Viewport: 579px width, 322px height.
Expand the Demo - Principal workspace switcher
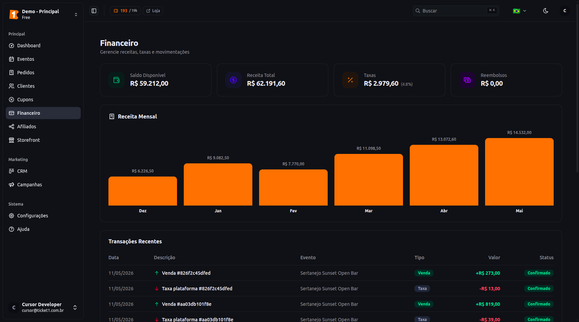[x=43, y=14]
